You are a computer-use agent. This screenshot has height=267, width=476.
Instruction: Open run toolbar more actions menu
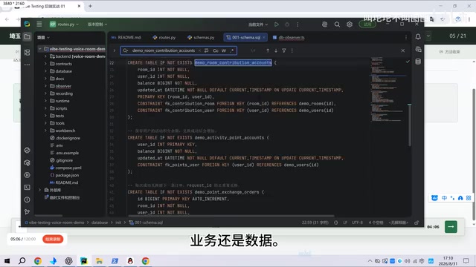pos(297,24)
